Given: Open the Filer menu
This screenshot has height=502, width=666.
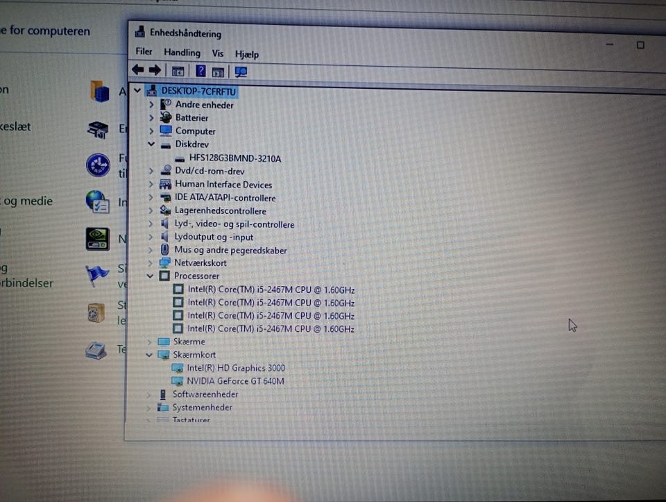Looking at the screenshot, I should point(144,51).
